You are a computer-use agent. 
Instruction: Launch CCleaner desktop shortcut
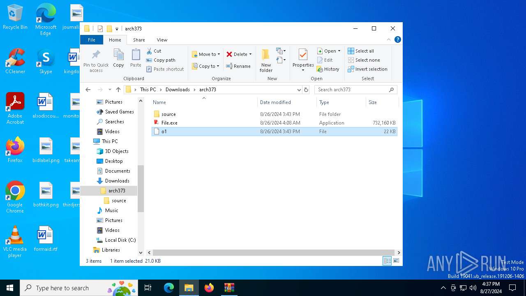tap(15, 61)
